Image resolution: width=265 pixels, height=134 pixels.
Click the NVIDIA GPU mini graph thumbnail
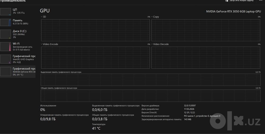[x=6, y=72]
